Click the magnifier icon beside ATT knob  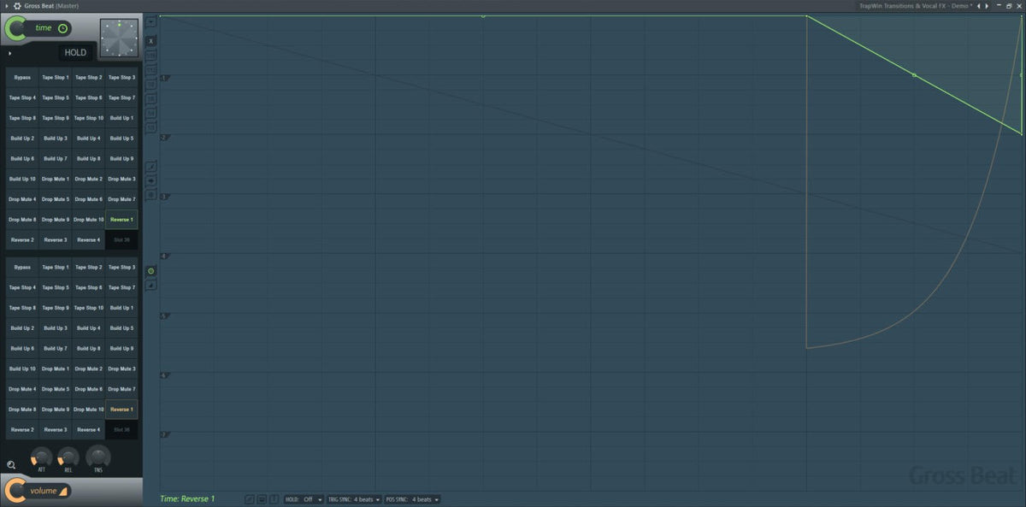11,465
